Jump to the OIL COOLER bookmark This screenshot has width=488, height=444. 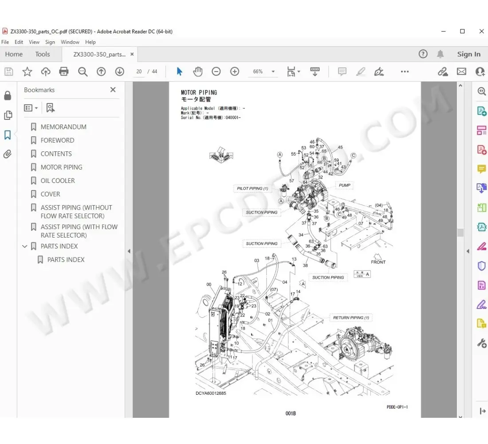coord(58,181)
